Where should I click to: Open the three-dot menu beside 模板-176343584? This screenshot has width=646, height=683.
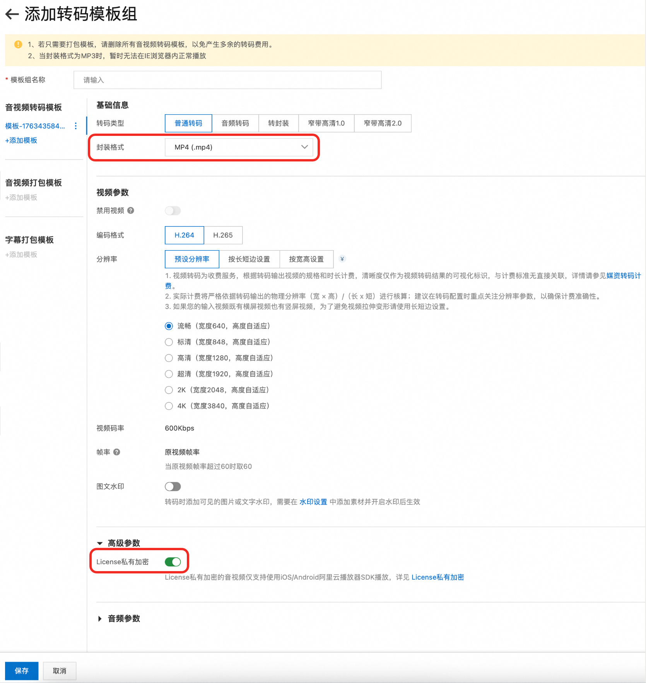[76, 126]
